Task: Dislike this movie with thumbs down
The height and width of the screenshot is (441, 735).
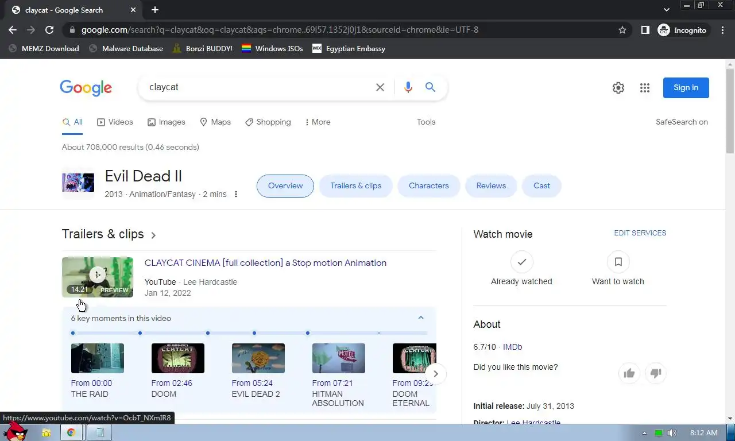Action: [656, 374]
